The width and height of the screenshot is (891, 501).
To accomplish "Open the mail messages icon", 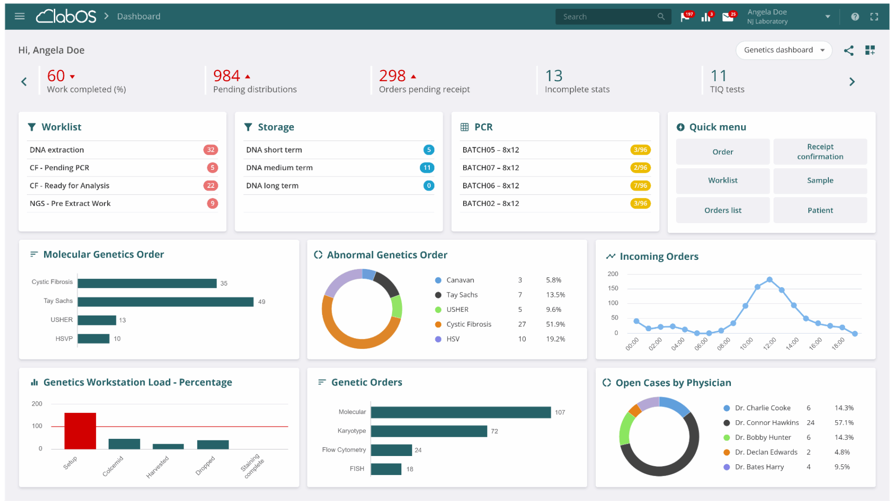I will [728, 17].
